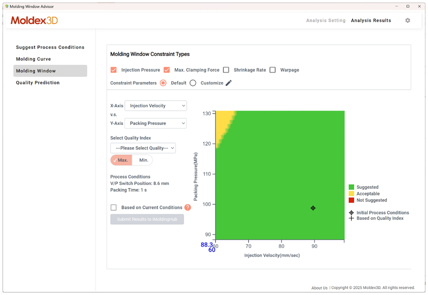The height and width of the screenshot is (295, 428).
Task: Open the settings gear icon
Action: [407, 21]
